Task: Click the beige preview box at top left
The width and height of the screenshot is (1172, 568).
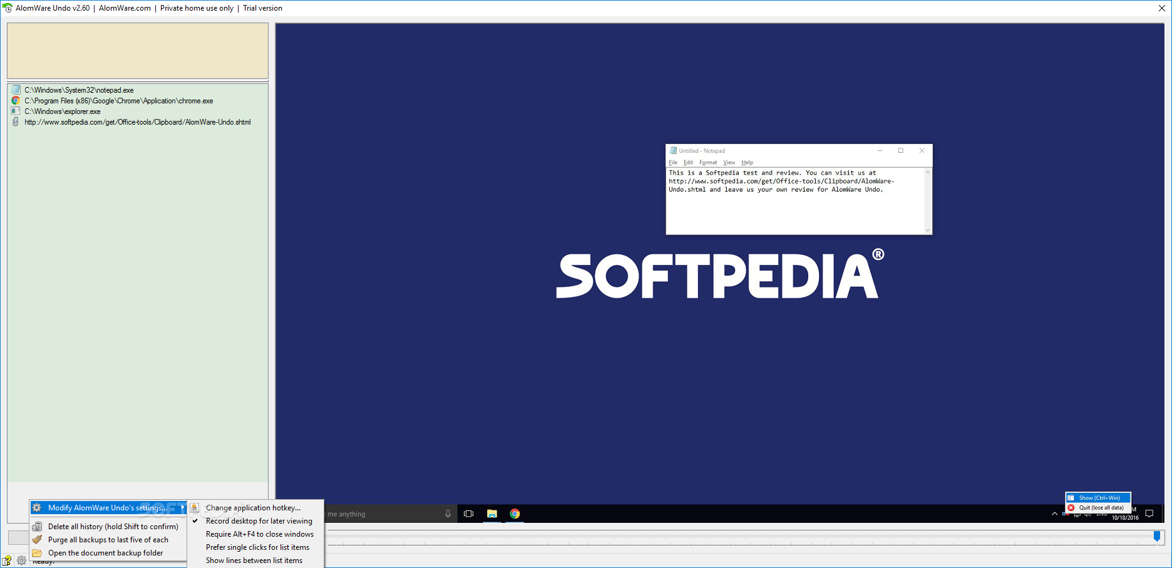Action: coord(138,51)
